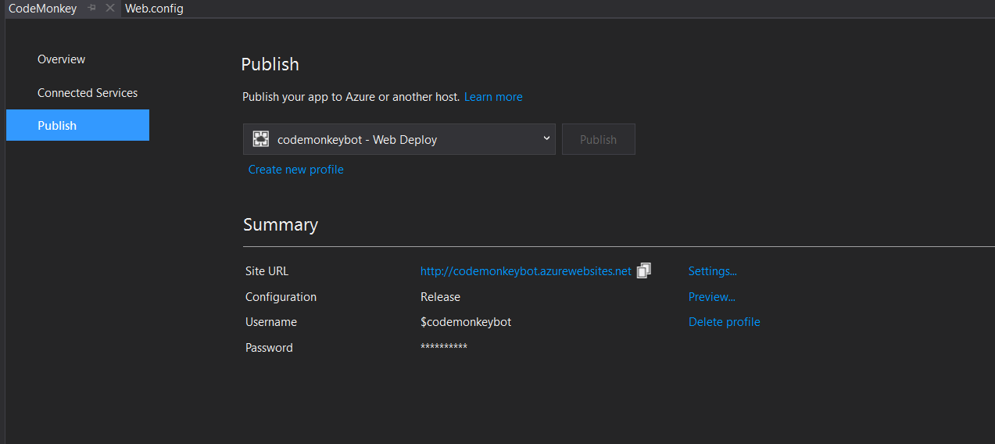Click the masked password value
This screenshot has width=995, height=444.
point(444,347)
